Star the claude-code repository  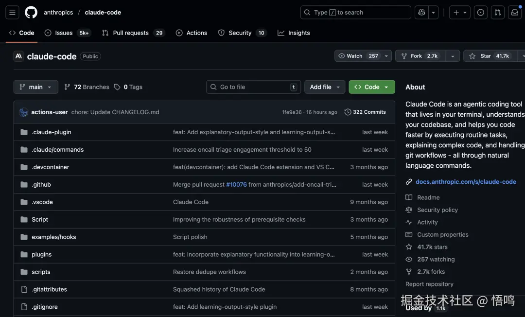click(490, 56)
